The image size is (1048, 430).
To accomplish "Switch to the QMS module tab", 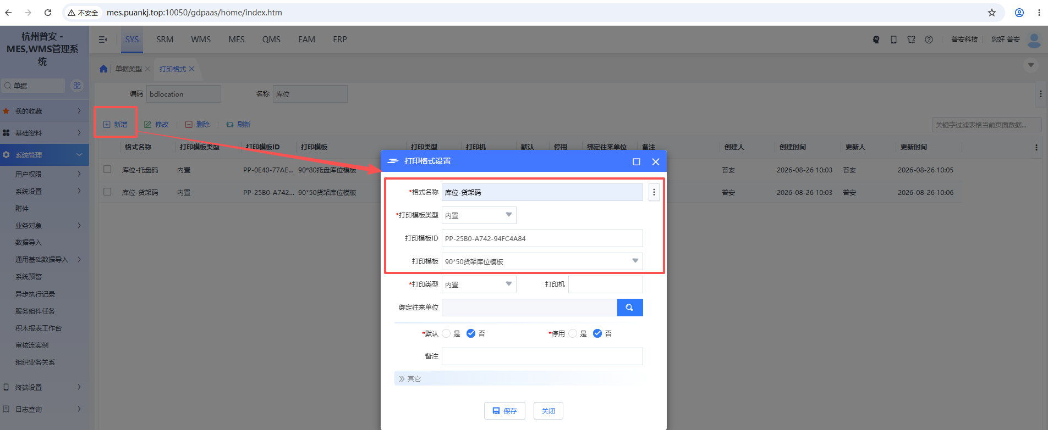I will click(271, 40).
